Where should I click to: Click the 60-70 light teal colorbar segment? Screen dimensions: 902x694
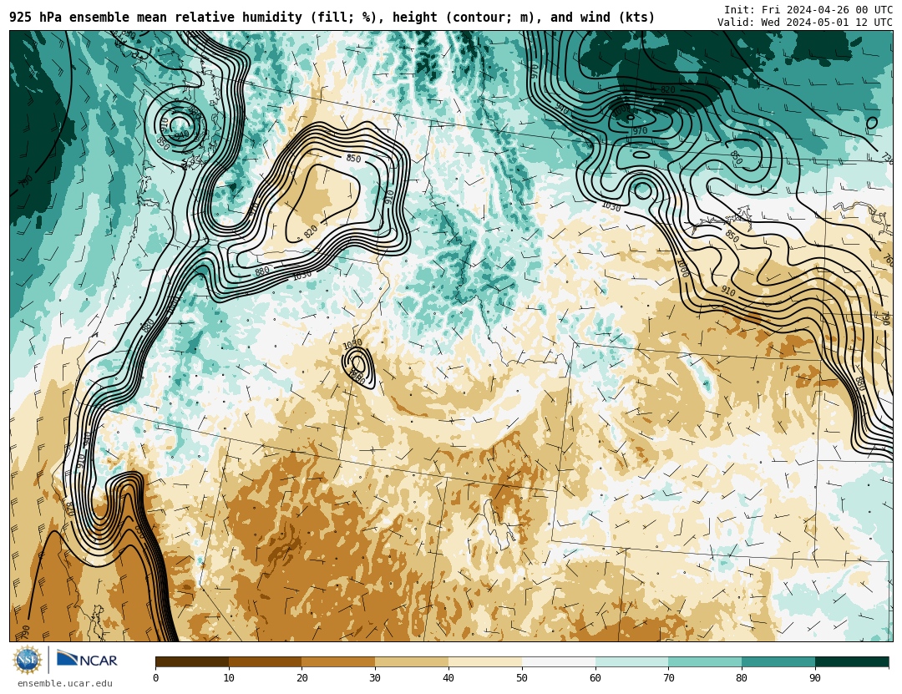coord(631,662)
